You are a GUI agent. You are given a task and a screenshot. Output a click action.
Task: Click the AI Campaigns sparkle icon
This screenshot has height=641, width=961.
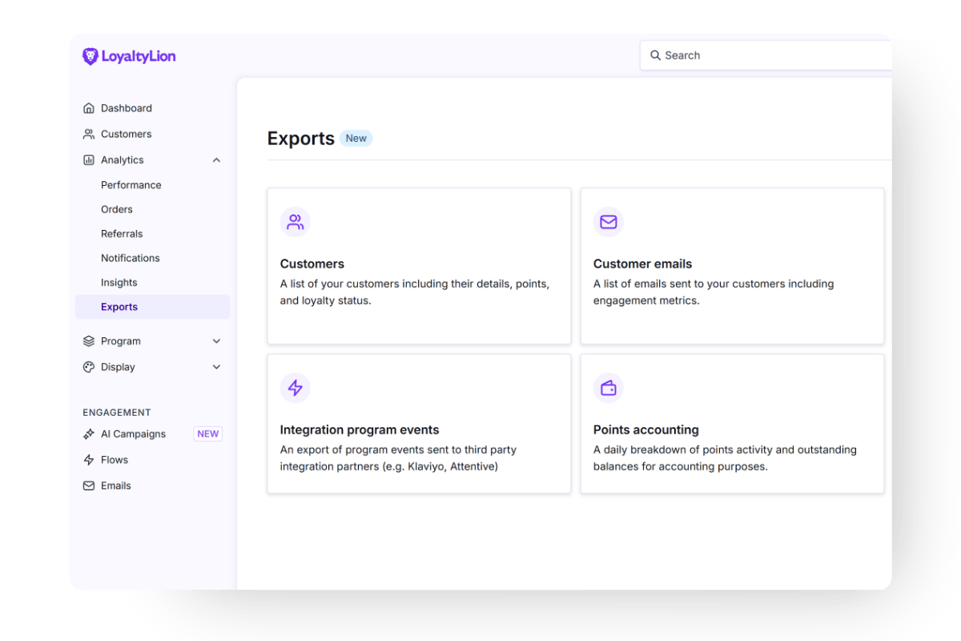[x=88, y=433]
